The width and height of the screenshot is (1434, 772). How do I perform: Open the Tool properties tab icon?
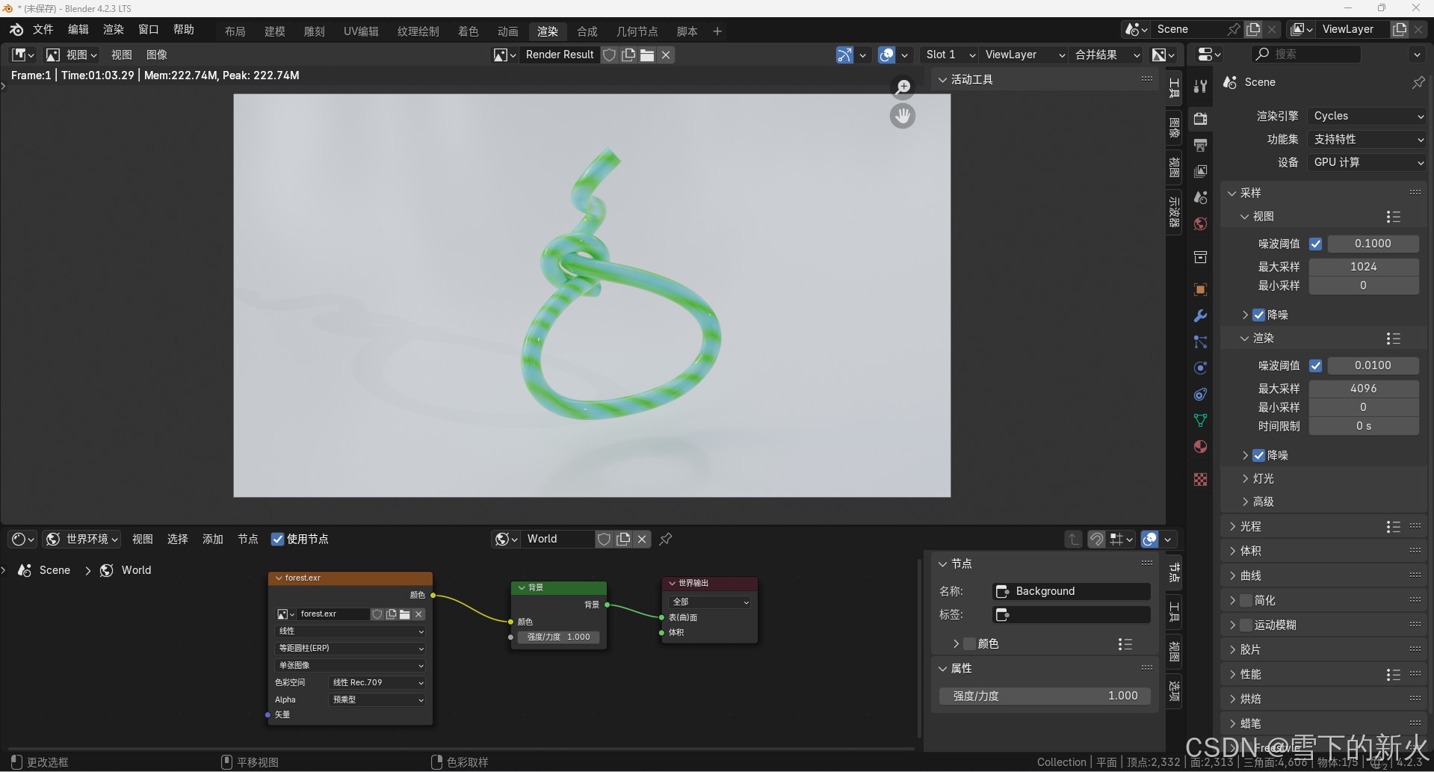[1200, 86]
